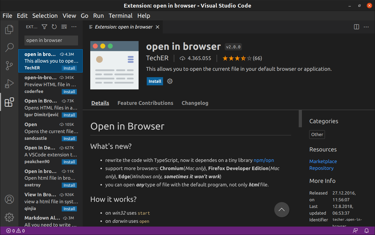Install TechER extension from the list

click(69, 68)
